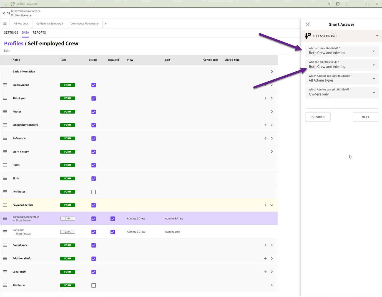Open the Conference Edinburgh board tab
This screenshot has width=382, height=297.
[x=50, y=24]
